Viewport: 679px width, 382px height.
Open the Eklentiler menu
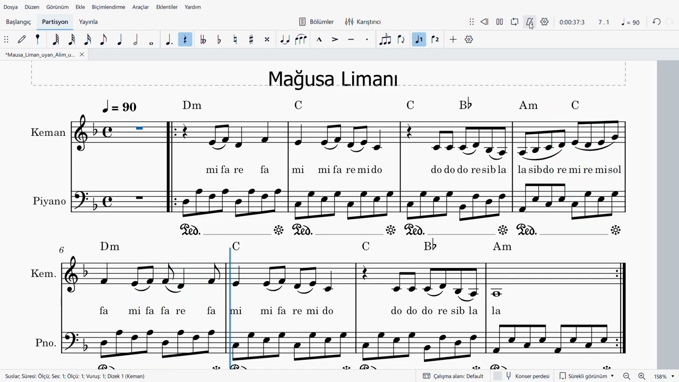click(167, 7)
